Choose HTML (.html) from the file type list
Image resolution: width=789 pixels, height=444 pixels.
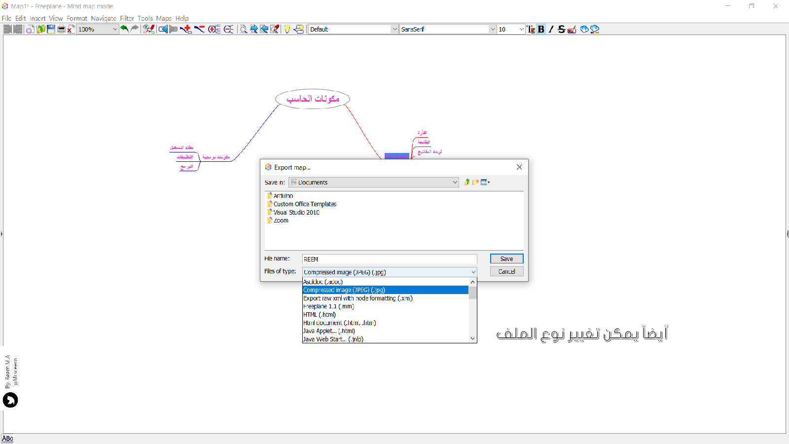tap(320, 315)
